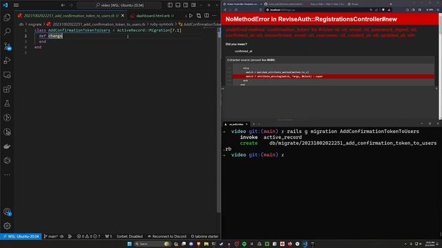Open the Extensions view

[x=7, y=89]
